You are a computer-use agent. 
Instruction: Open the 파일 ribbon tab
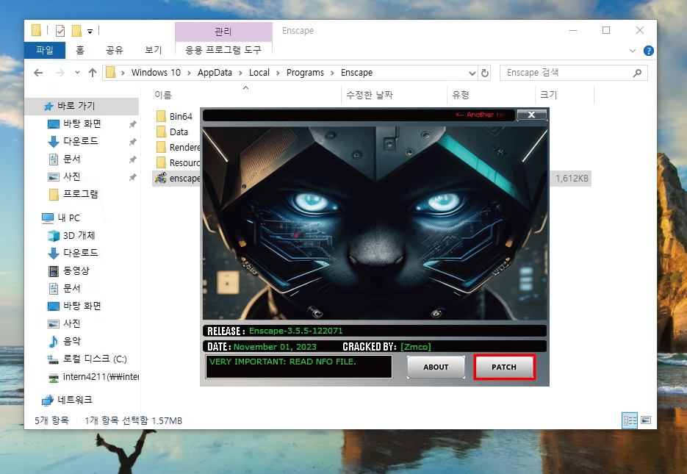tap(45, 50)
